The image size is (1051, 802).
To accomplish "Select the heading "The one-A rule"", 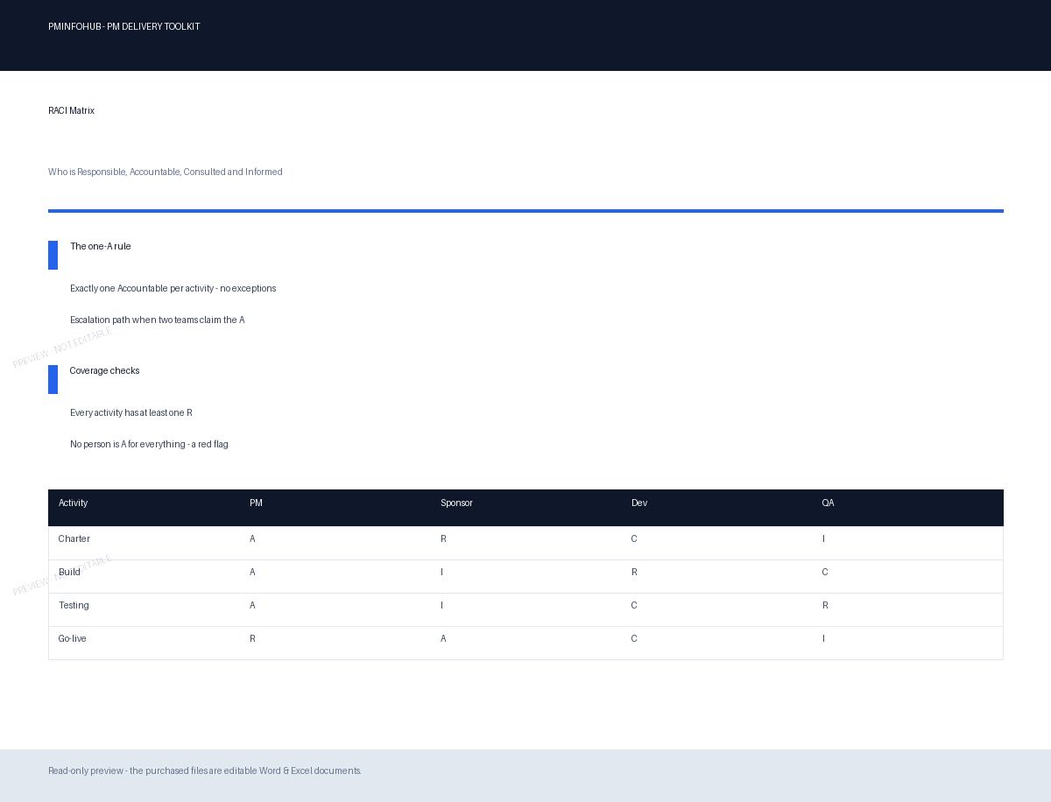I will [101, 247].
